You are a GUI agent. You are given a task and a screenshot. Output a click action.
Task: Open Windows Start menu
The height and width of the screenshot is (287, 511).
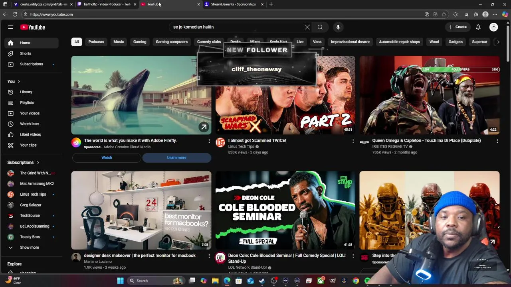pyautogui.click(x=120, y=281)
